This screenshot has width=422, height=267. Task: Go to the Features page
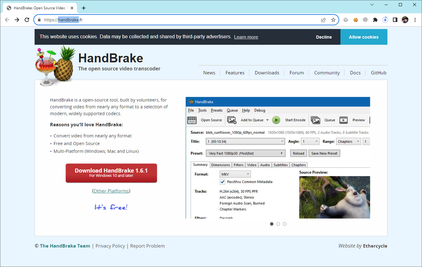point(235,73)
